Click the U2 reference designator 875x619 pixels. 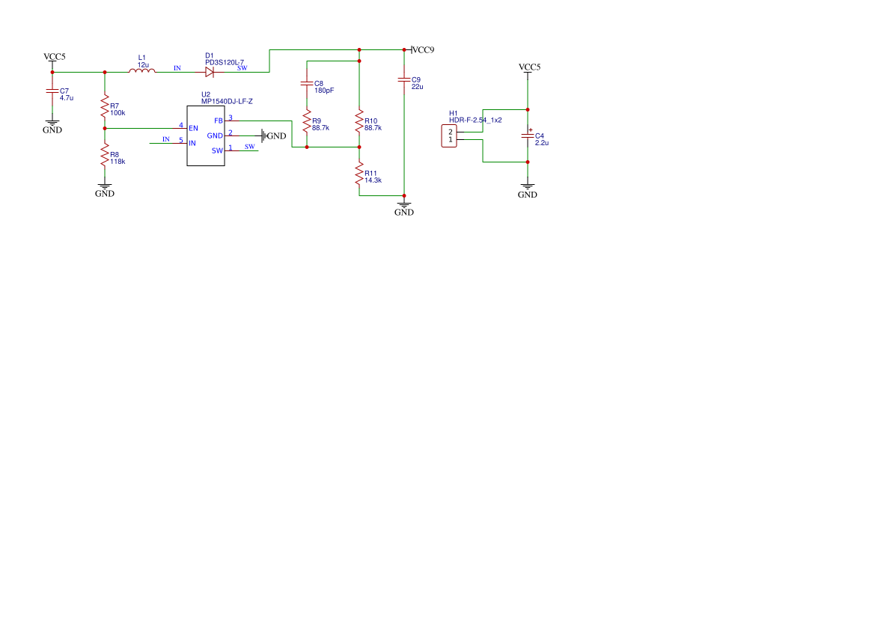(206, 95)
